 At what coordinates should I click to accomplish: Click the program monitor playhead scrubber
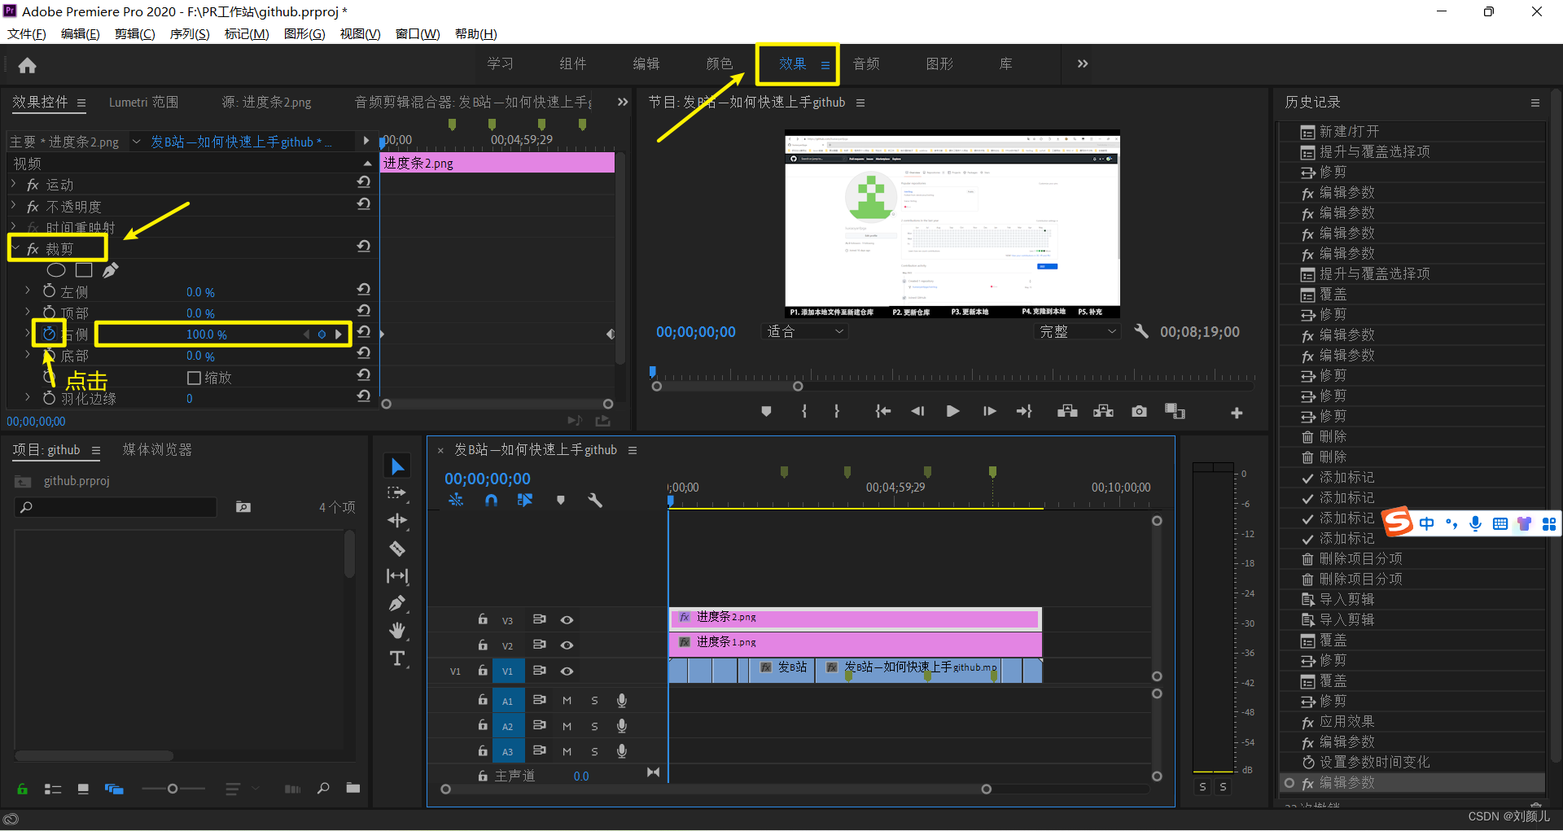(x=653, y=372)
